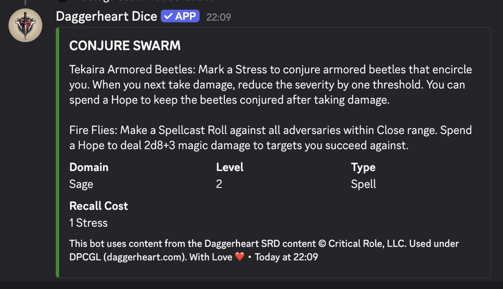
Task: Click the verified checkmark in APP badge
Action: tap(168, 17)
